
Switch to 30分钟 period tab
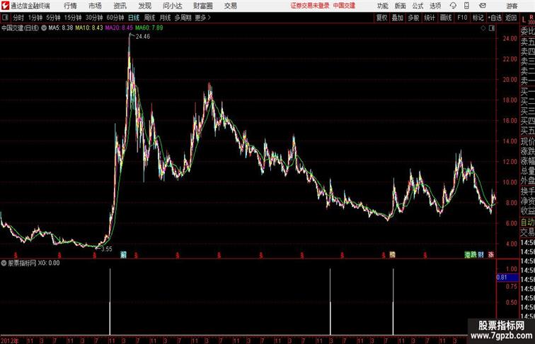point(94,18)
